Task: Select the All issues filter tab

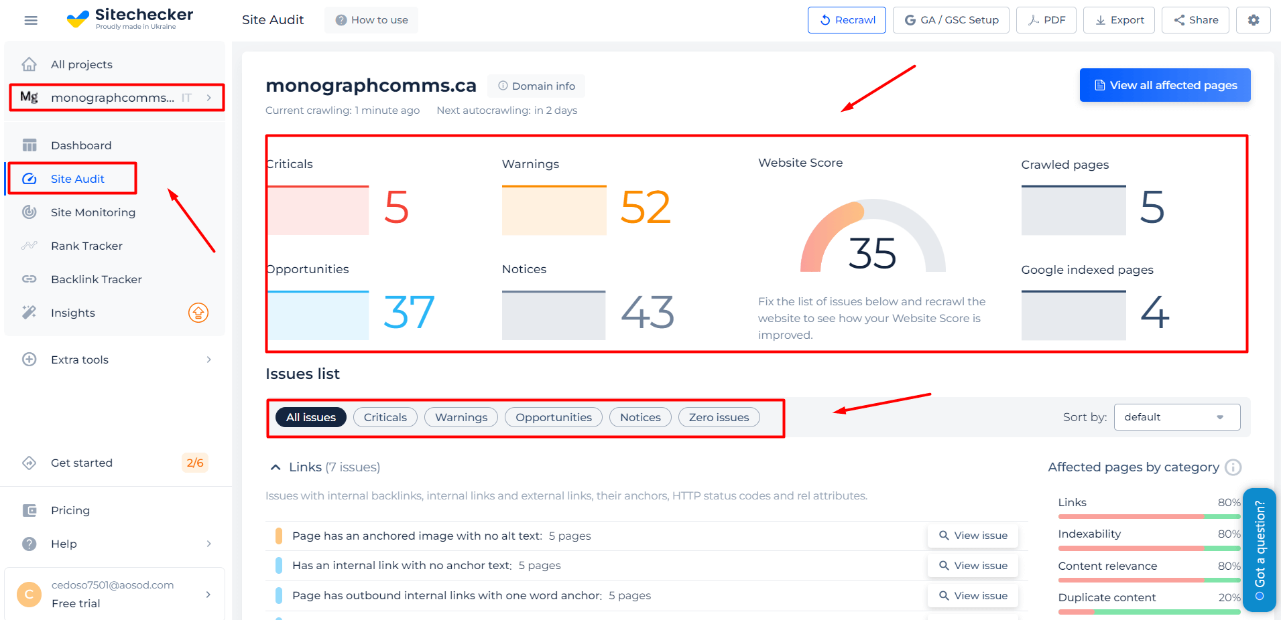Action: 311,417
